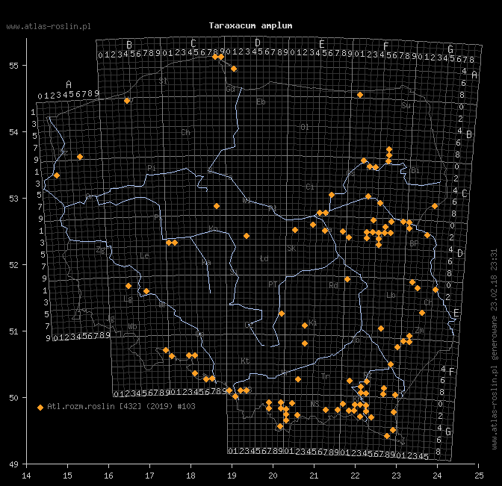Click the Sl region code on the map
This screenshot has height=486, width=502.
(x=163, y=81)
